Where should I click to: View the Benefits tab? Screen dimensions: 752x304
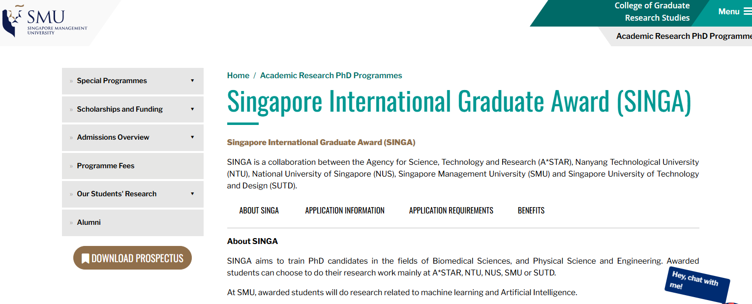point(531,211)
